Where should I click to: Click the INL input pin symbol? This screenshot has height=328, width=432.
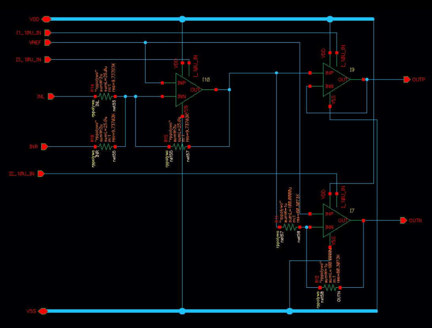(x=51, y=97)
